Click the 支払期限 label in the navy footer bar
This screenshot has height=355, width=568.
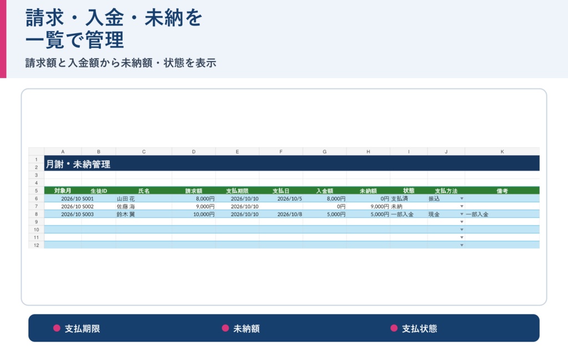click(82, 328)
